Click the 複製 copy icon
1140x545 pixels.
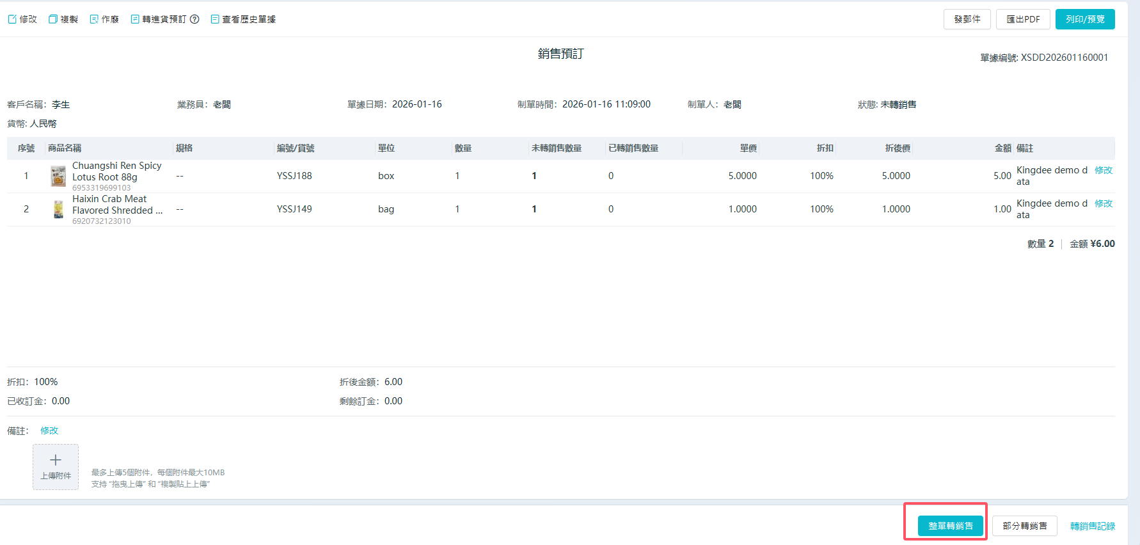click(x=53, y=19)
